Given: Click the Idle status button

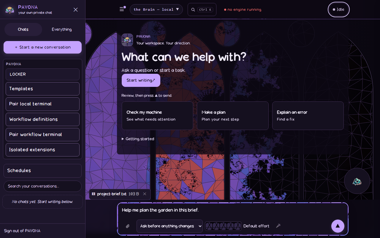Looking at the screenshot, I should (x=339, y=10).
